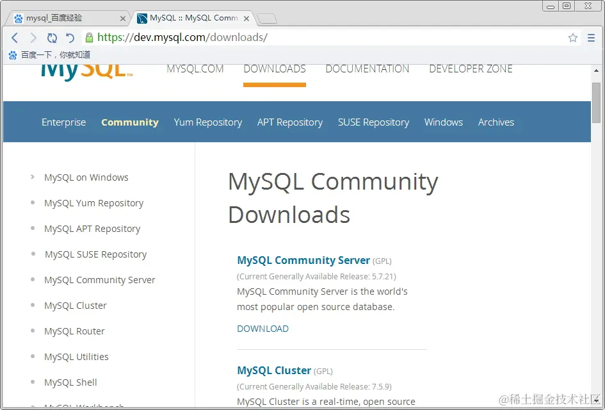Open the browser hamburger menu
The height and width of the screenshot is (410, 605).
point(591,37)
